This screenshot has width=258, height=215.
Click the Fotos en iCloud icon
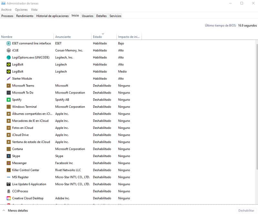(x=9, y=128)
